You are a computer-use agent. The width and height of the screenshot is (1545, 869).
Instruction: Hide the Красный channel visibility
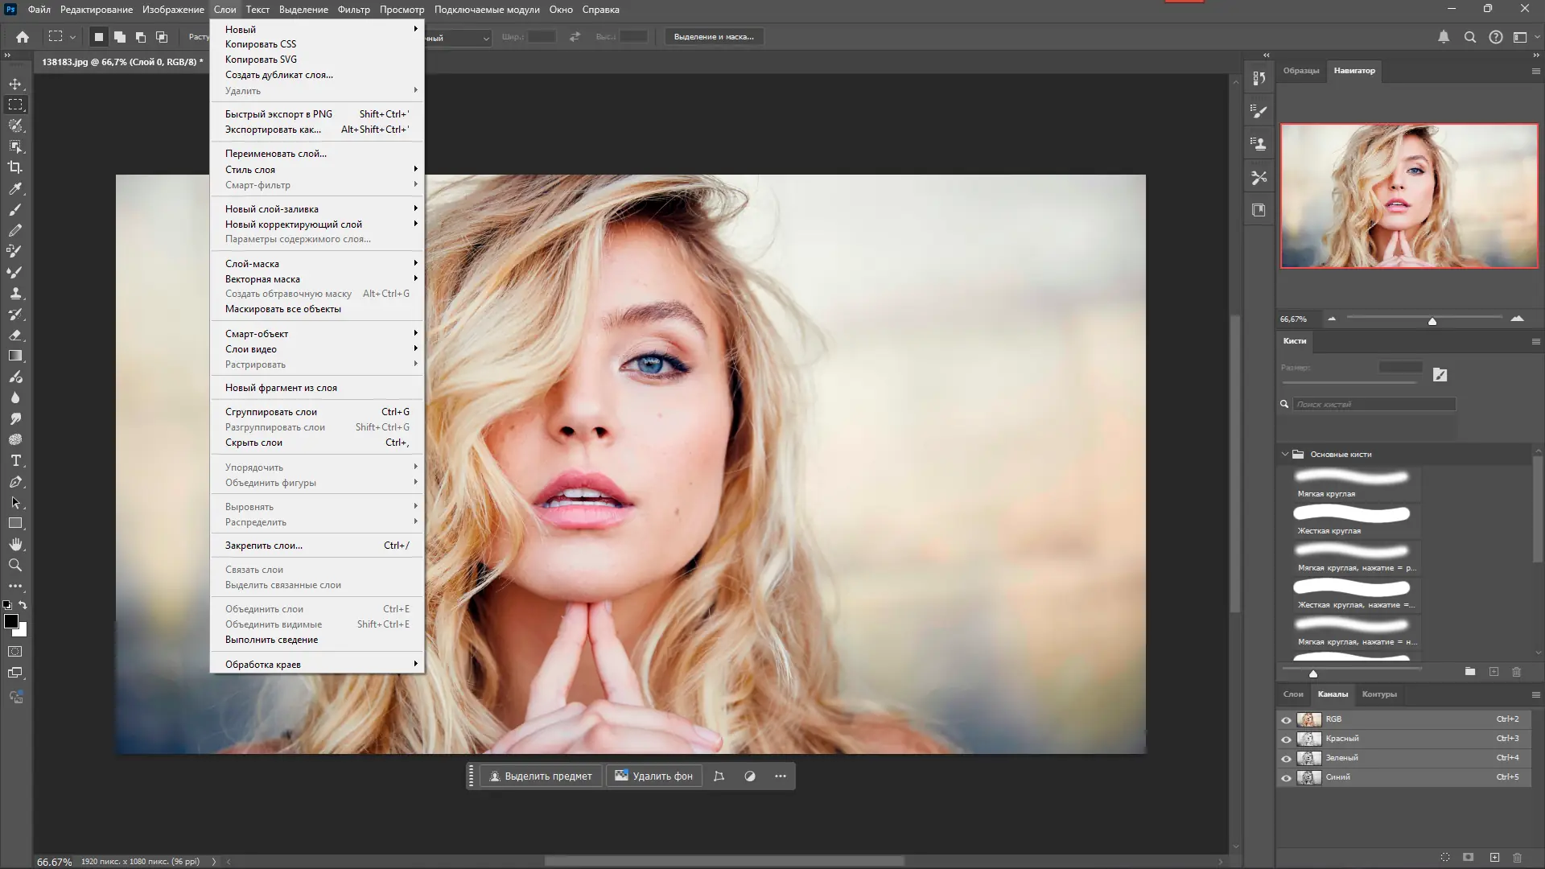click(x=1286, y=739)
